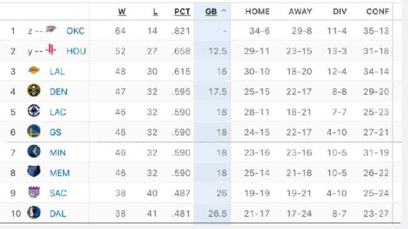408x229 pixels.
Task: Click the Sacramento Kings logo
Action: (x=34, y=192)
